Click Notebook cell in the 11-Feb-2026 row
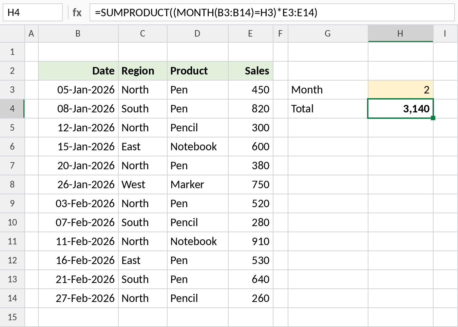 tap(198, 241)
